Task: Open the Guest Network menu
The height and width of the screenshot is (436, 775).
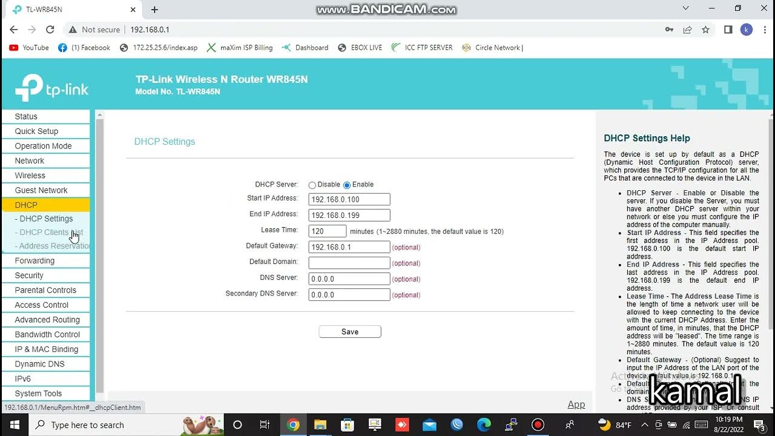Action: 45,190
